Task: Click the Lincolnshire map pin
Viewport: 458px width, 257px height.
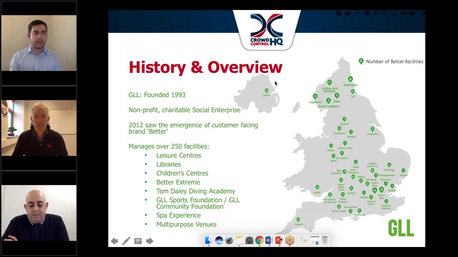Action: coord(372,129)
